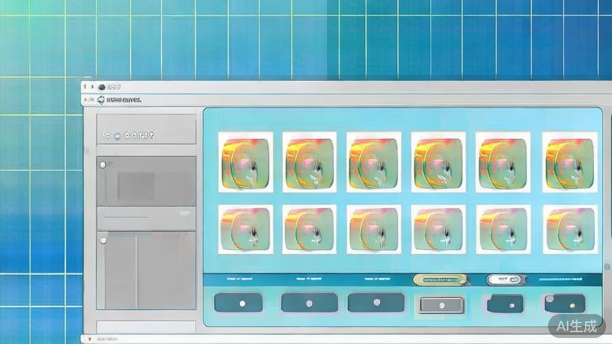Click the round handle on the window's right edge
This screenshot has height=344, width=612.
tap(607, 267)
